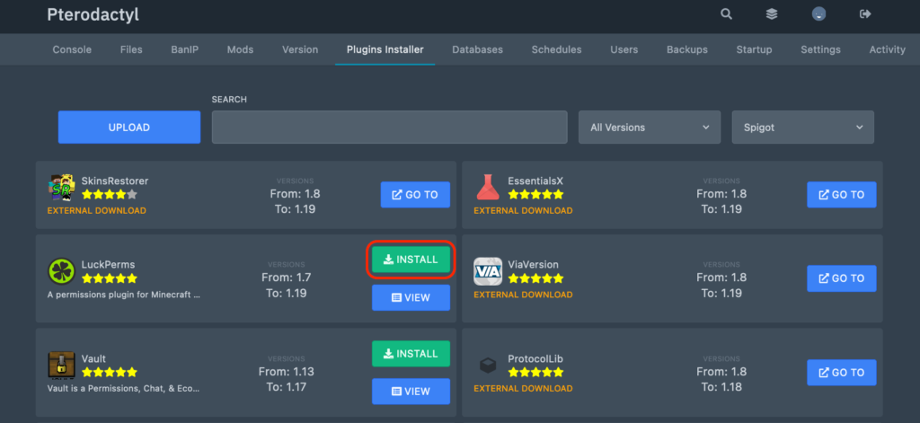Click the user avatar icon
The width and height of the screenshot is (920, 423).
(x=818, y=13)
